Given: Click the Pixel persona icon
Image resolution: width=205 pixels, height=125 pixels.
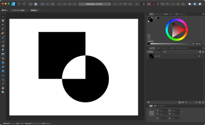Looking at the screenshot, I should [x=19, y=4].
